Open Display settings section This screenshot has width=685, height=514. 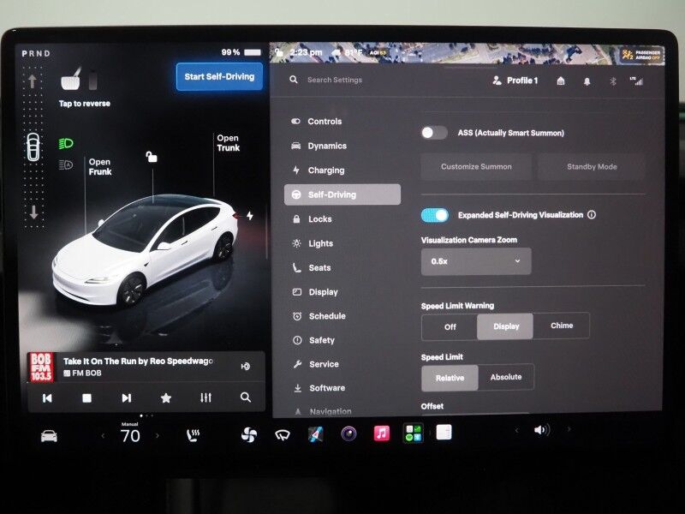pyautogui.click(x=343, y=292)
